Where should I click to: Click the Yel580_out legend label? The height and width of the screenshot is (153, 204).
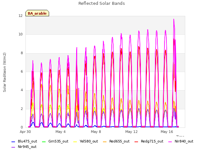pyautogui.click(x=89, y=142)
